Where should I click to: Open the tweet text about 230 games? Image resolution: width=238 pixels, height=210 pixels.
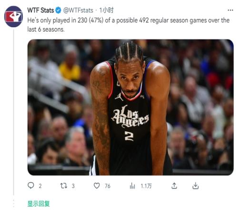click(129, 25)
